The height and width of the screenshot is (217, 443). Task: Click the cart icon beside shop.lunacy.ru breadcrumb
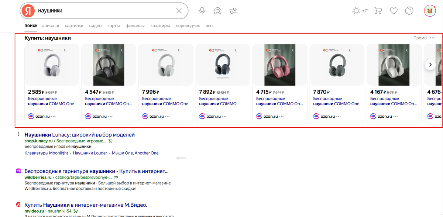tap(110, 141)
